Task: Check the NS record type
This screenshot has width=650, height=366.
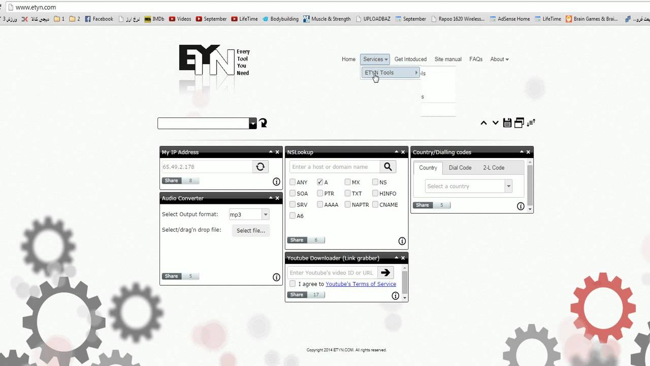Action: pyautogui.click(x=375, y=182)
